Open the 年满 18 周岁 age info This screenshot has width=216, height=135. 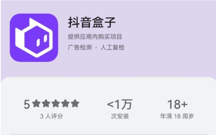(177, 116)
